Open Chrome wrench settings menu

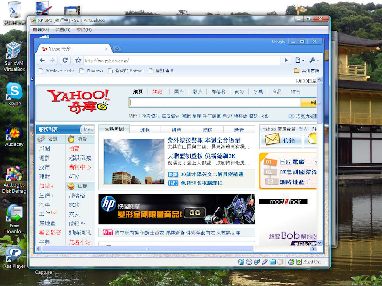(x=314, y=60)
